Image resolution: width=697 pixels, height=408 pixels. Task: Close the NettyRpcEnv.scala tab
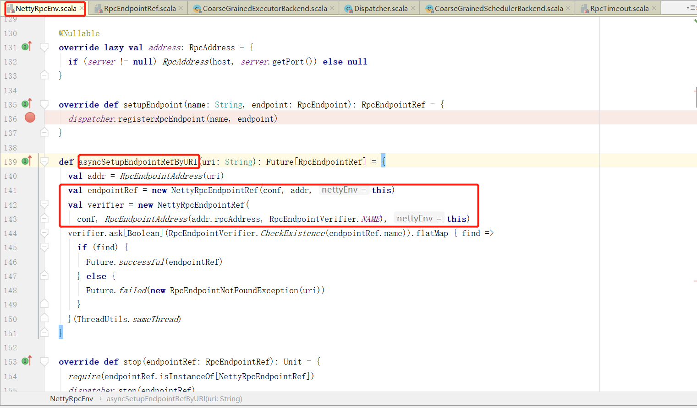pos(82,8)
